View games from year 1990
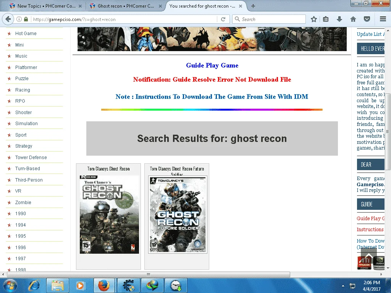391x293 pixels. pos(21,214)
